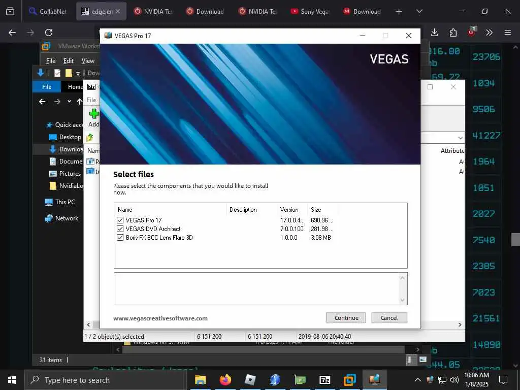Expand the 7-Zip address path dropdown
Screen dimensions: 520x390
point(460,138)
